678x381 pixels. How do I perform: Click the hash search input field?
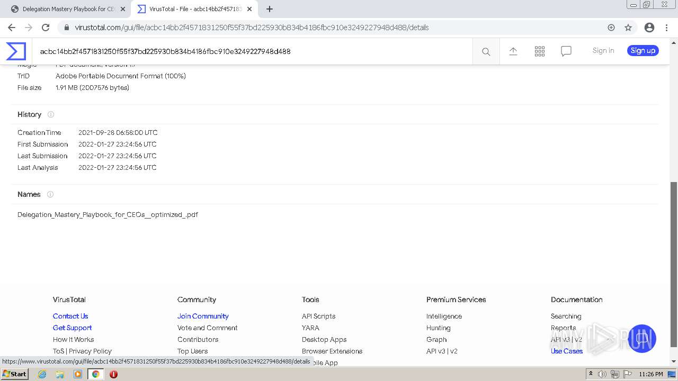click(x=252, y=51)
